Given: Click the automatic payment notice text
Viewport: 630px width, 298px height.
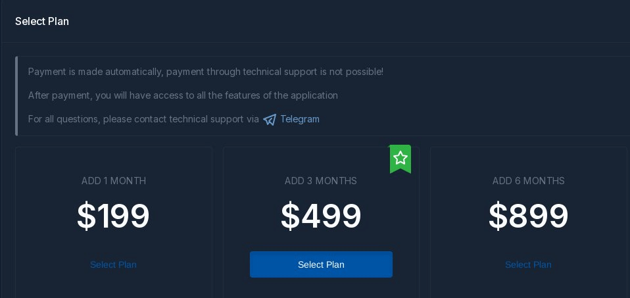Looking at the screenshot, I should click(206, 72).
